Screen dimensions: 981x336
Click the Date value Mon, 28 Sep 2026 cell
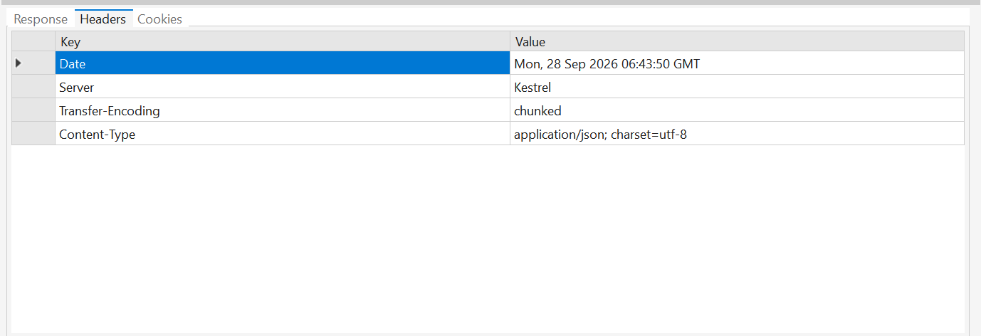737,63
